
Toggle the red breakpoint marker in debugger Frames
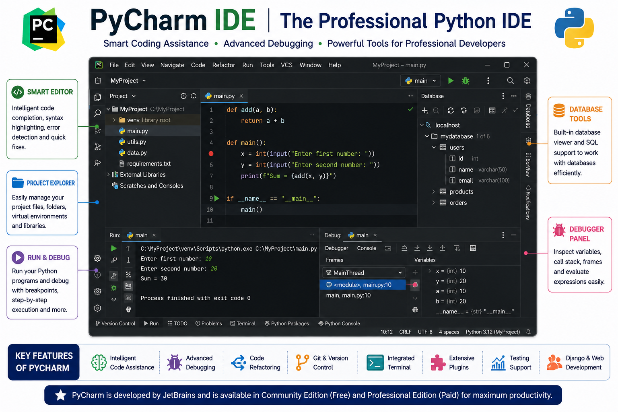point(415,285)
